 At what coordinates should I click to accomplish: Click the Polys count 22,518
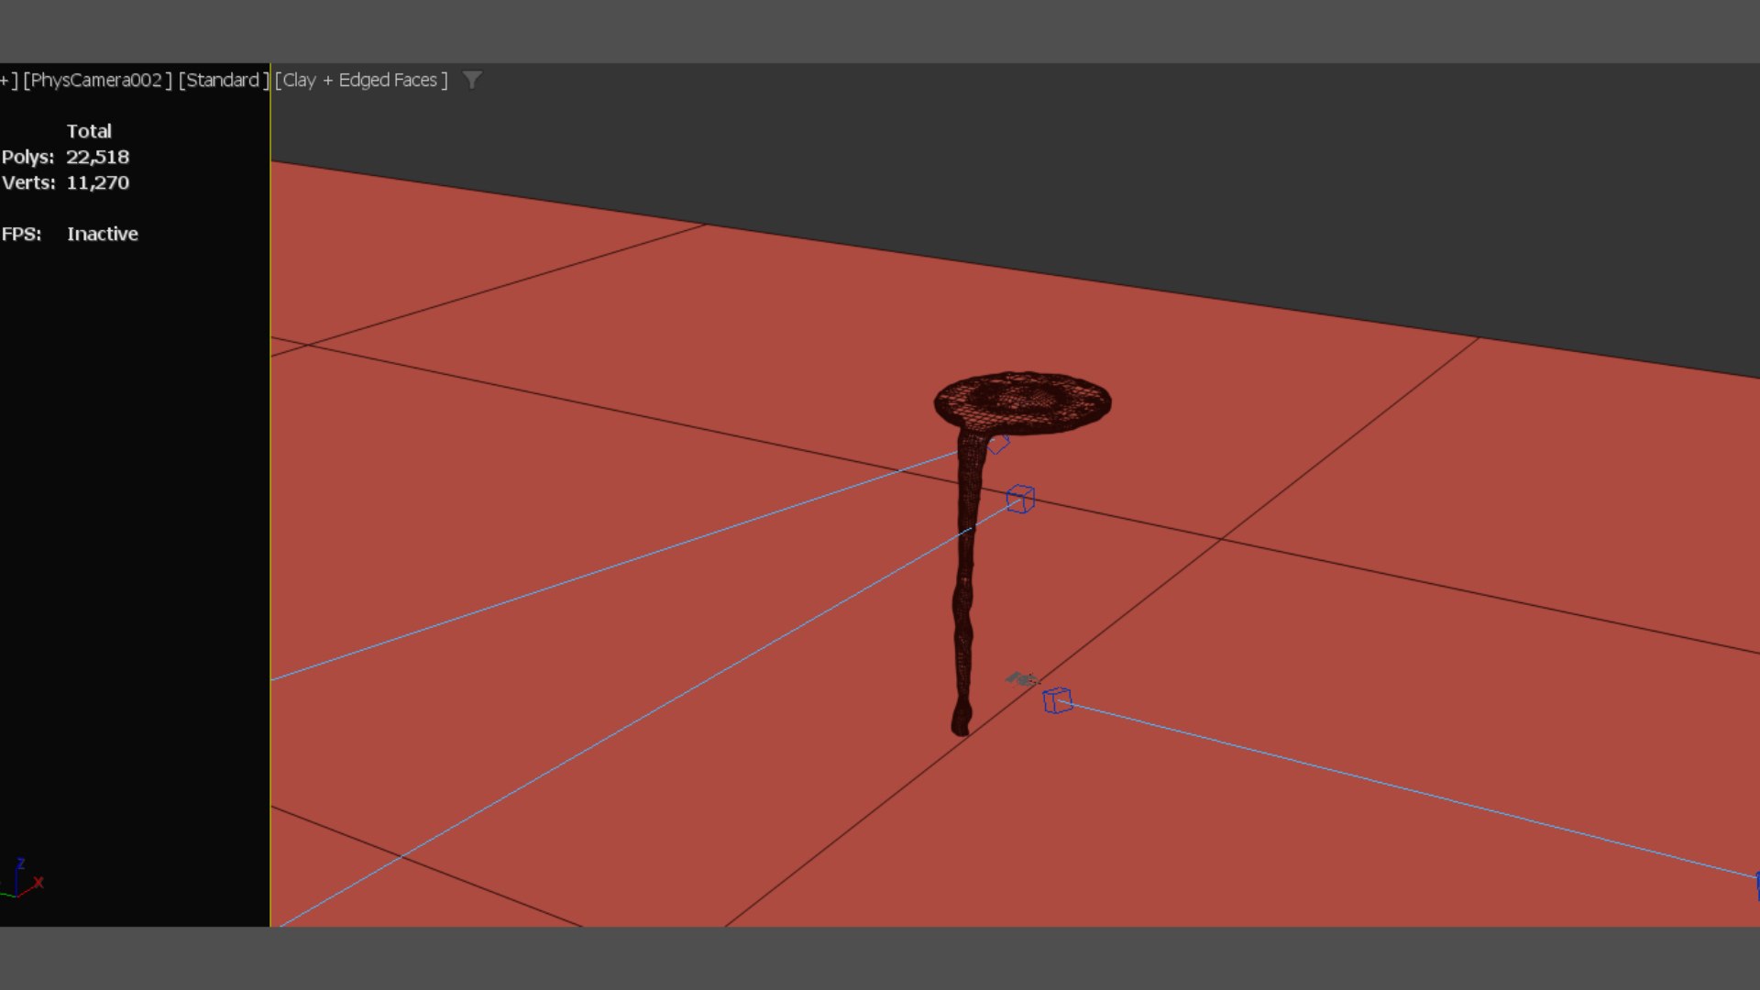(x=97, y=157)
